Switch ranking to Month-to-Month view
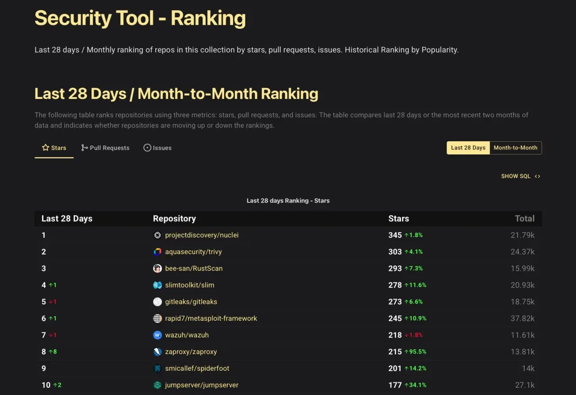576x395 pixels. pos(515,148)
